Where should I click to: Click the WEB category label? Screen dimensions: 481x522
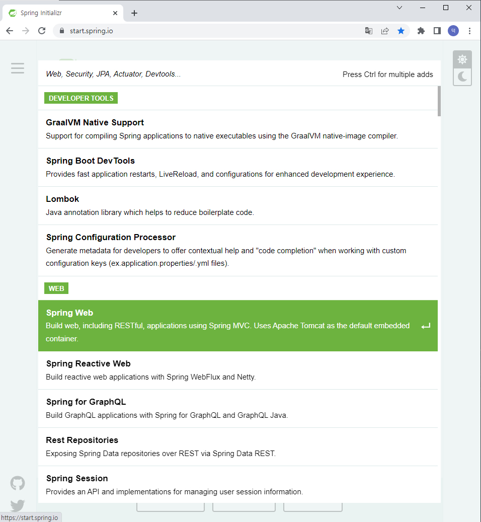click(56, 288)
